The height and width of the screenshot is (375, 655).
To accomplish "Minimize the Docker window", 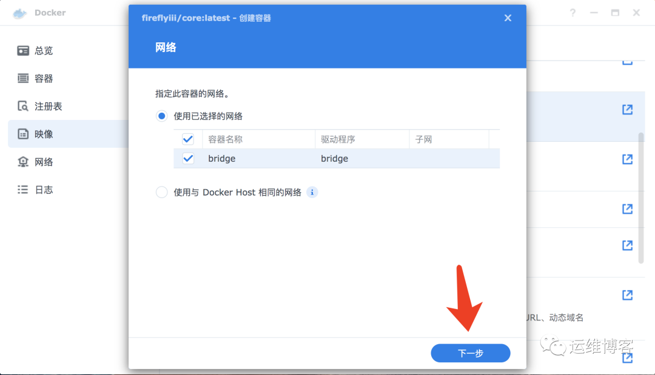I will tap(594, 13).
